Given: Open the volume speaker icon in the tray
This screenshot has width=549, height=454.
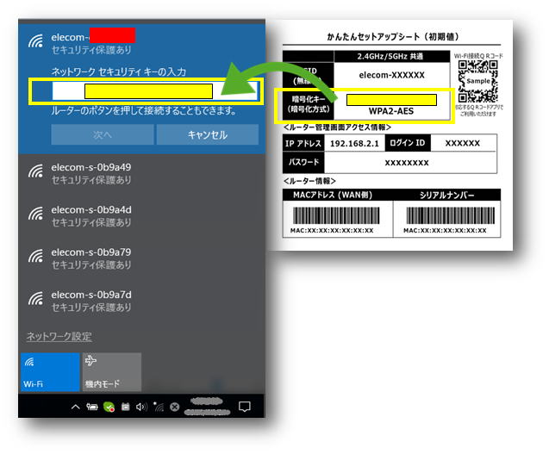Looking at the screenshot, I should click(142, 407).
